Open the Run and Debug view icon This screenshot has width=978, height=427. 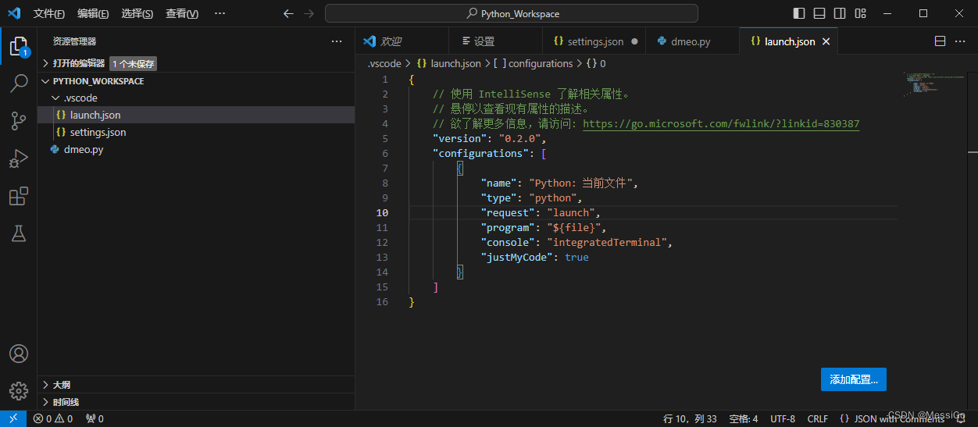click(x=18, y=158)
